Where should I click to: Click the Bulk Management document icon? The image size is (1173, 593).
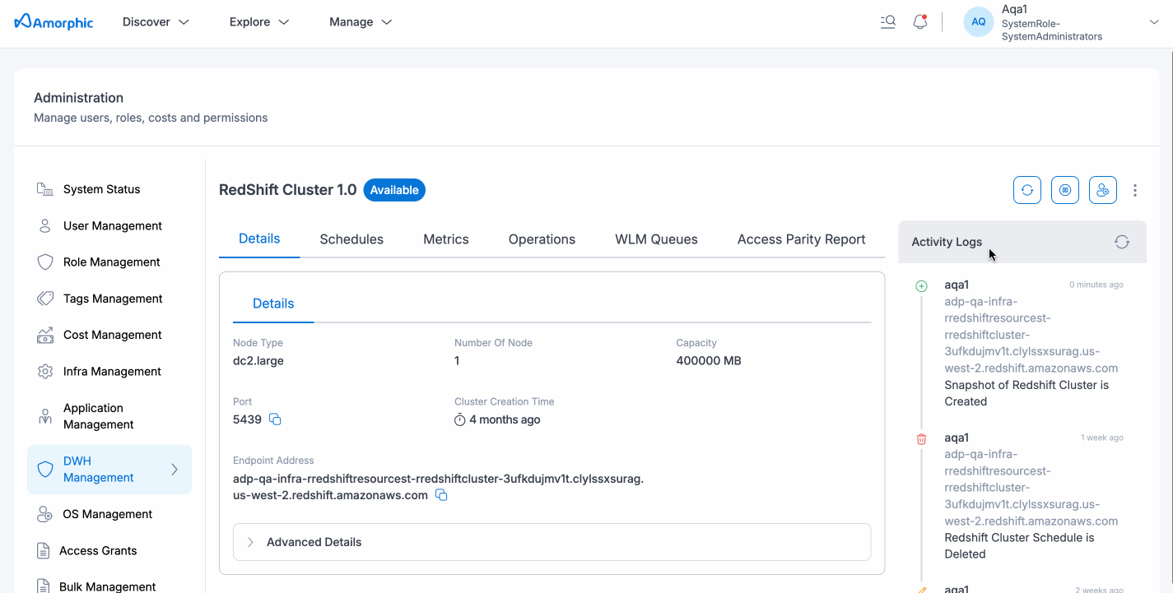[43, 586]
